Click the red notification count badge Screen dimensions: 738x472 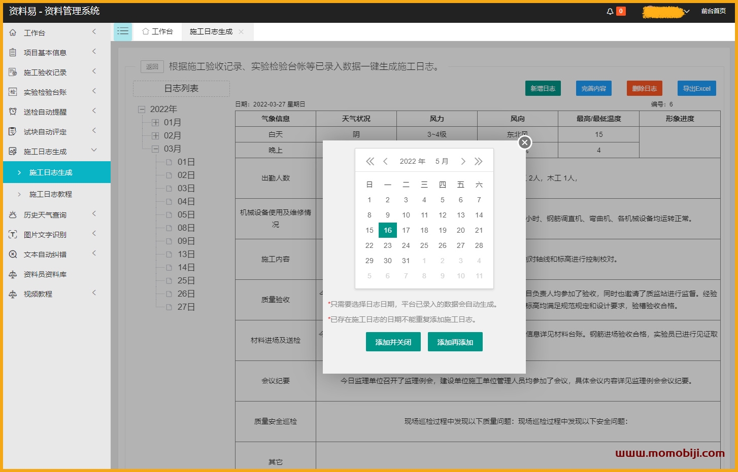[x=621, y=11]
